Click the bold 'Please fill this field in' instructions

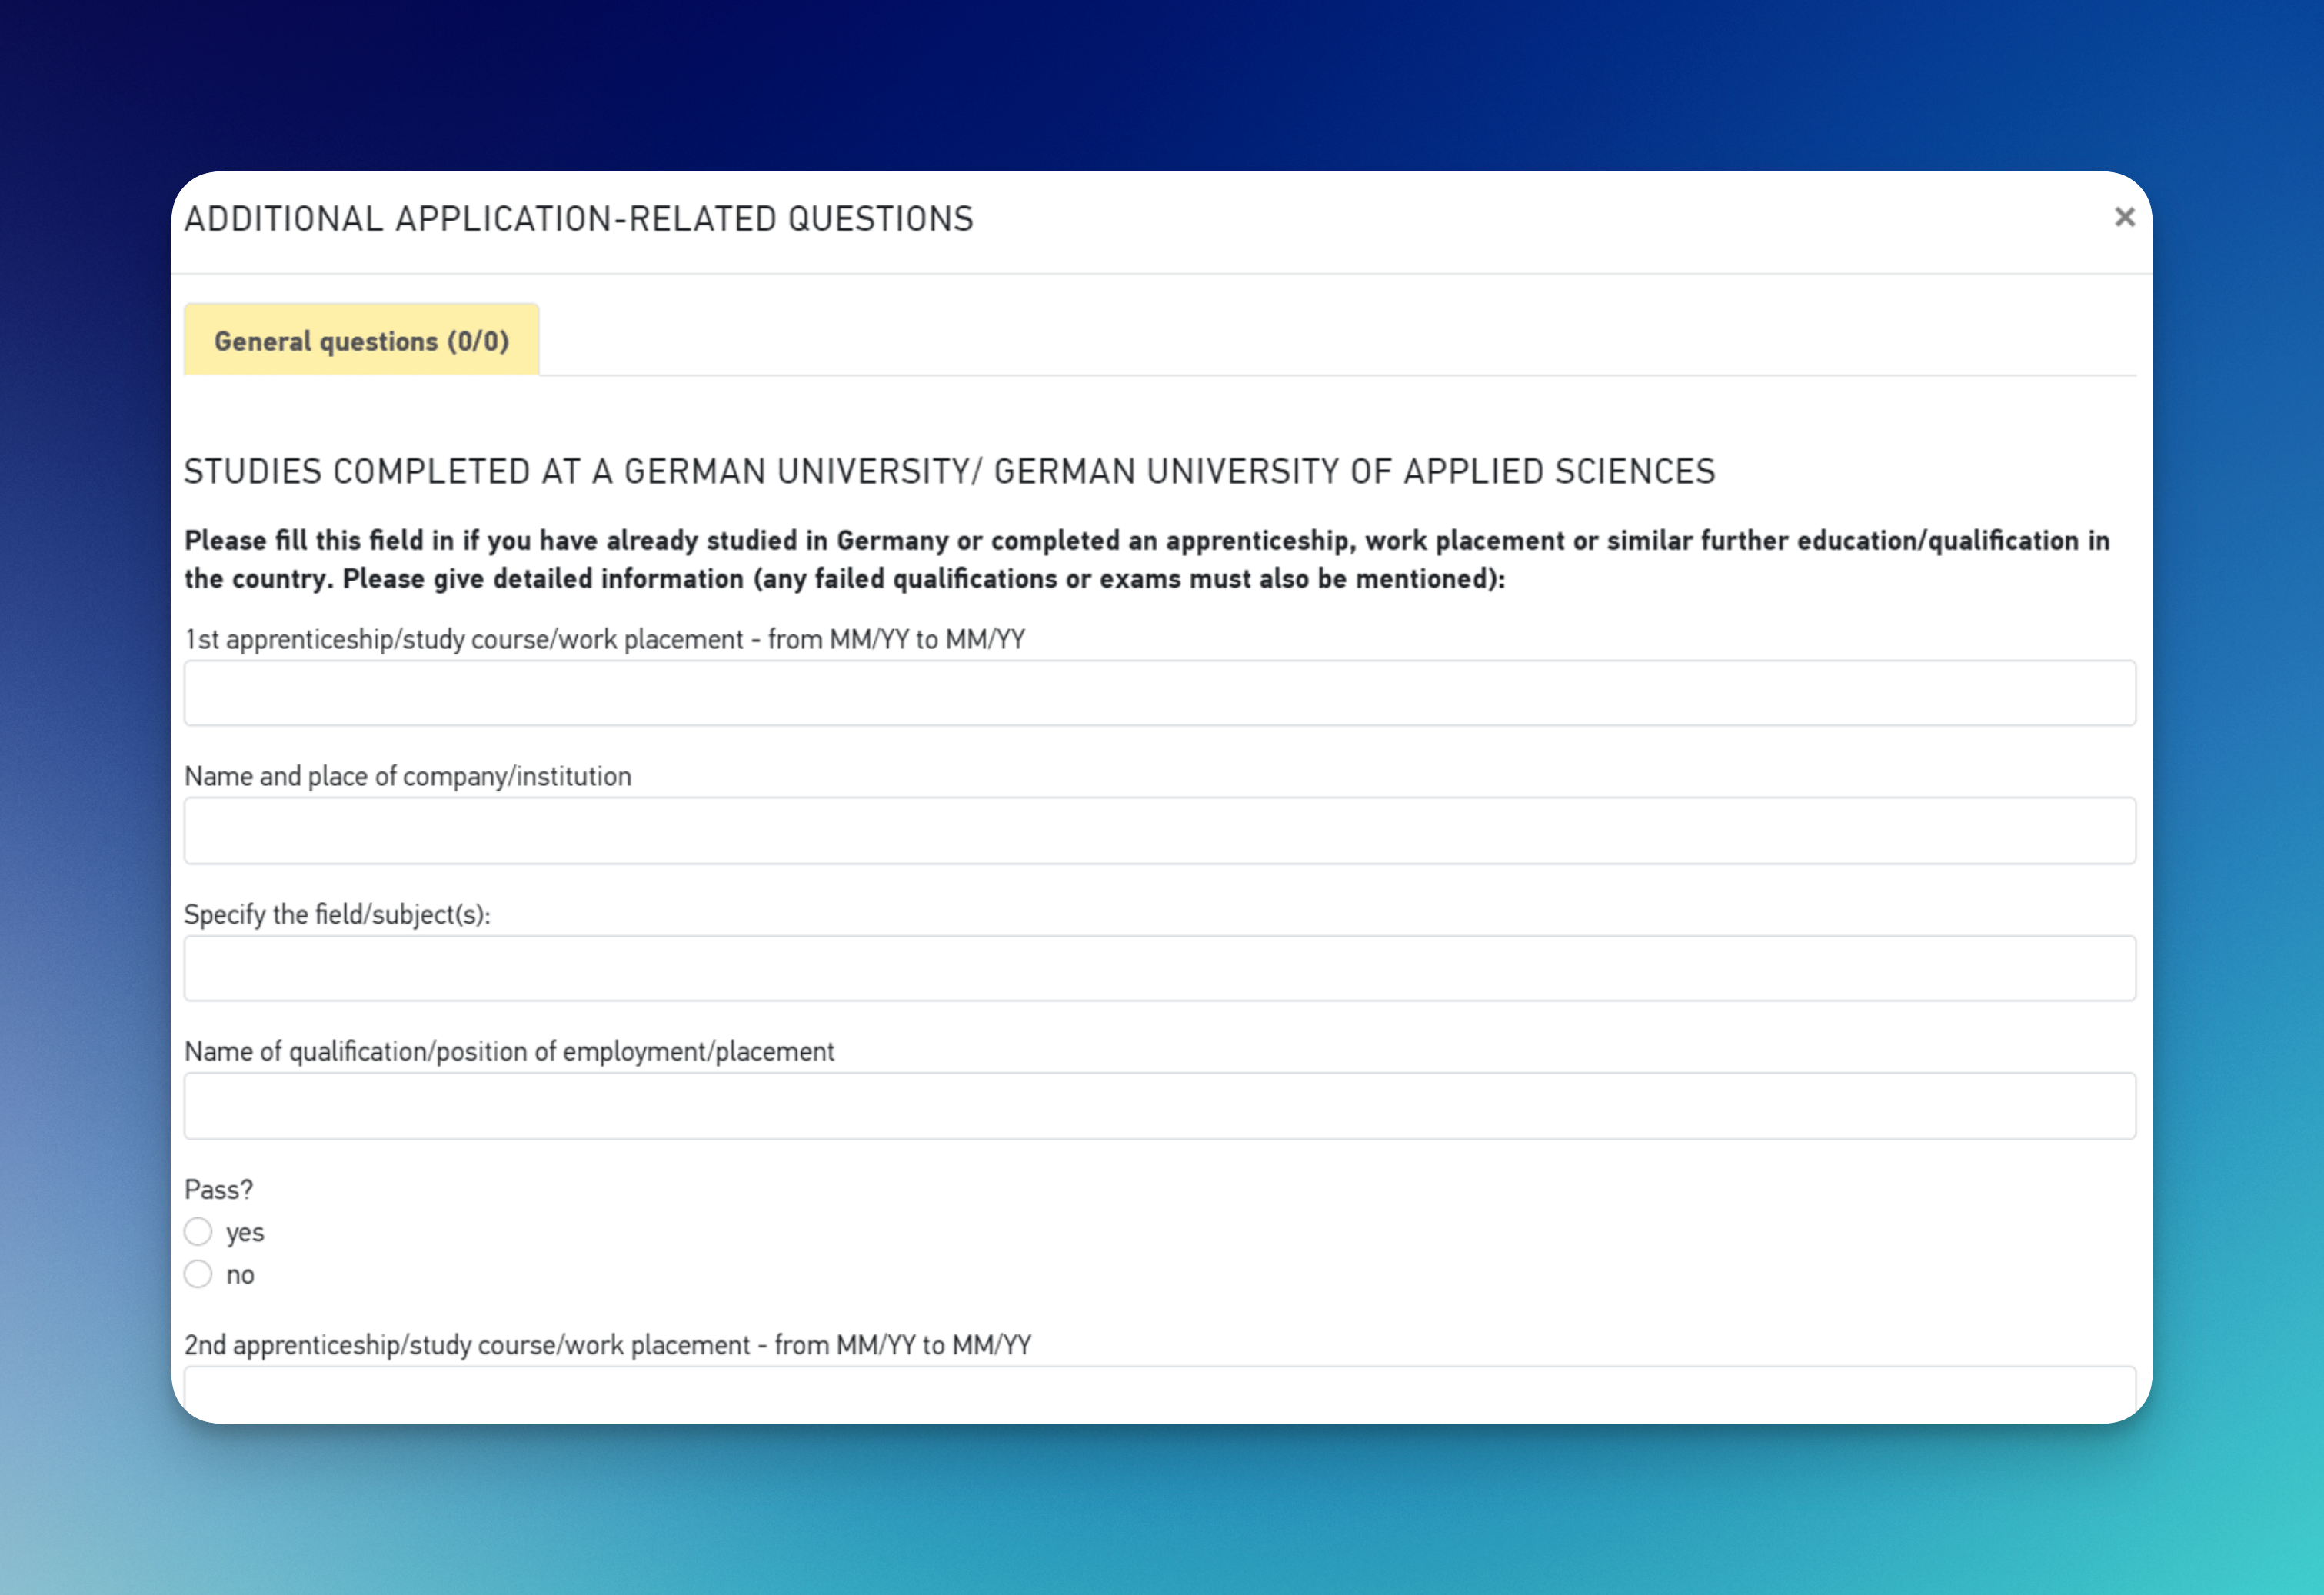pyautogui.click(x=1147, y=560)
